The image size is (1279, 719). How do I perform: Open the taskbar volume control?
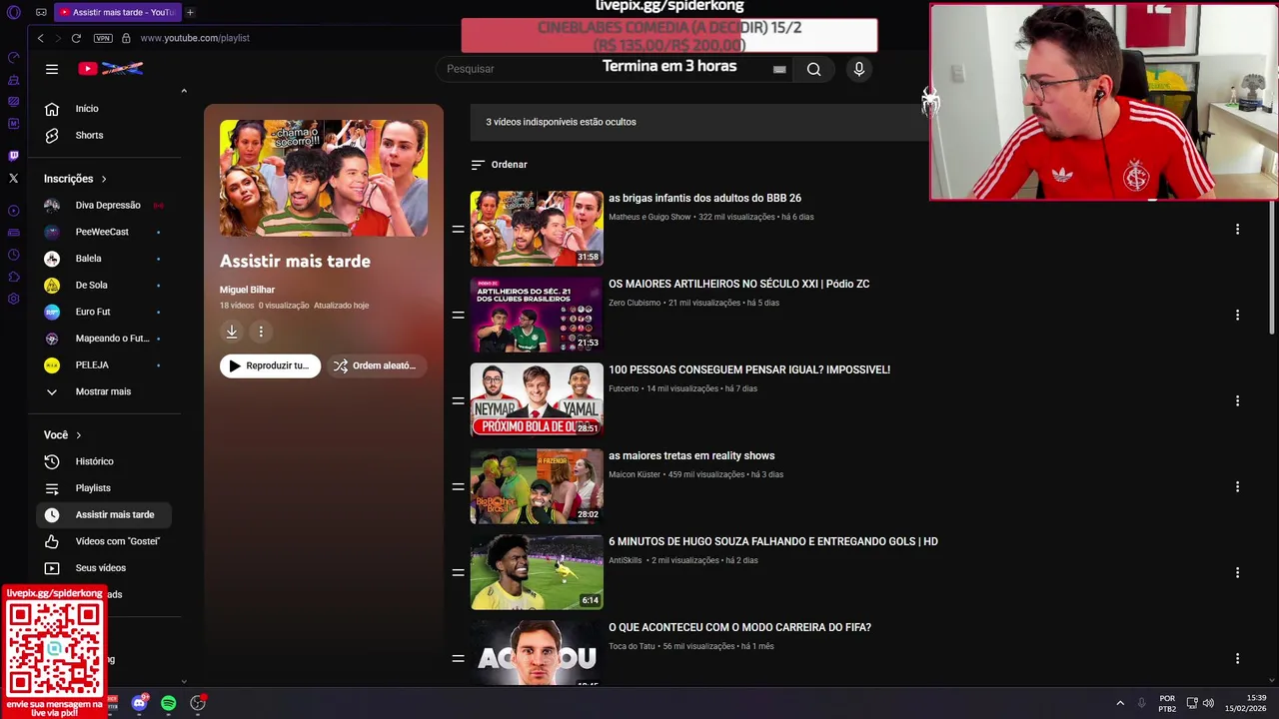pyautogui.click(x=1208, y=703)
